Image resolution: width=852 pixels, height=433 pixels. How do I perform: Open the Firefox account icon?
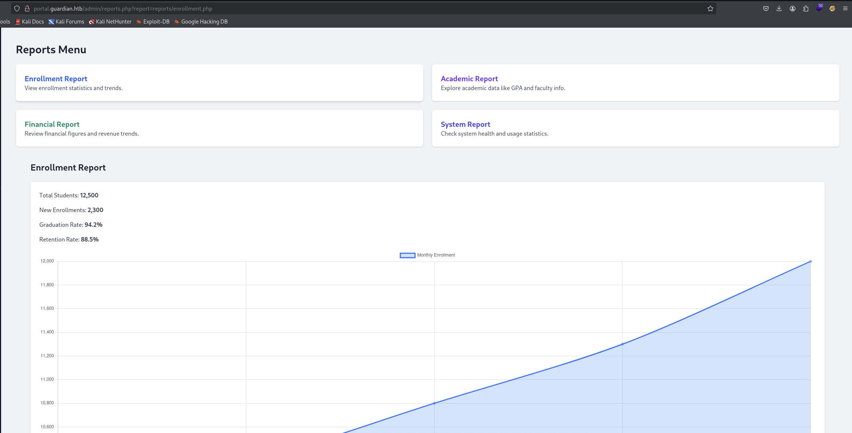pos(792,8)
